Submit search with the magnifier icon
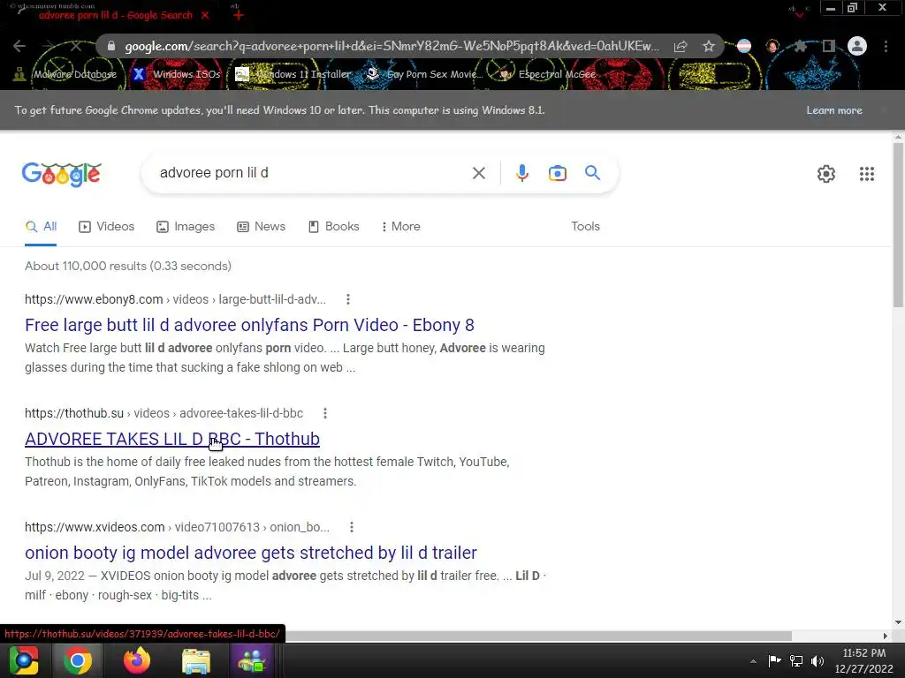The image size is (905, 678). coord(592,172)
